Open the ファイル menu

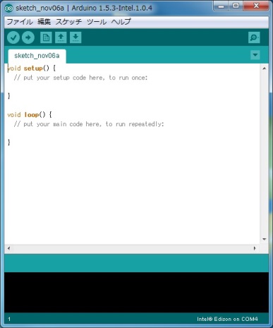pyautogui.click(x=20, y=22)
